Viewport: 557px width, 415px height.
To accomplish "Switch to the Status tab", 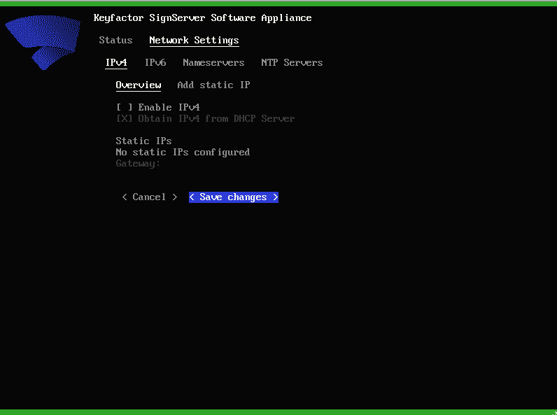I will click(115, 41).
